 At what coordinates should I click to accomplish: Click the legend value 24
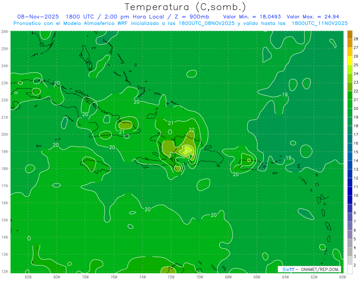click(x=356, y=73)
